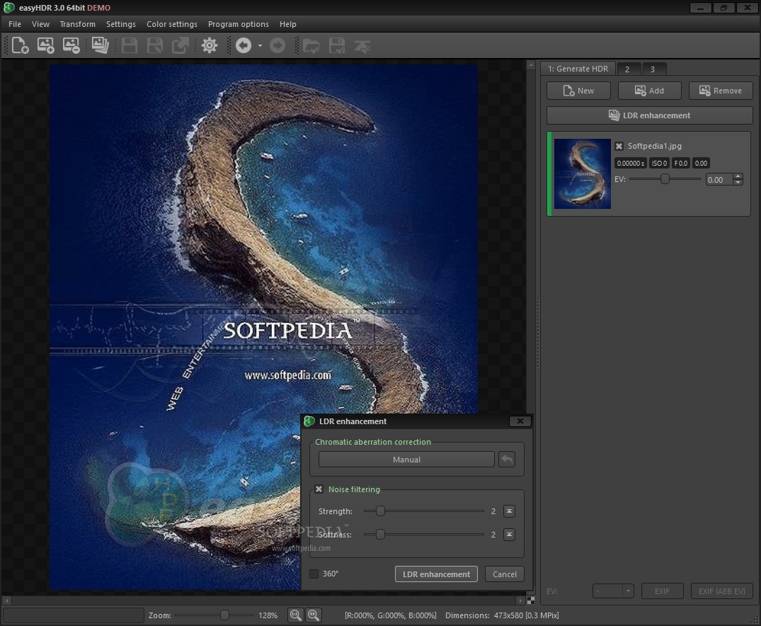Cancel the LDR enhancement dialog

[x=505, y=574]
